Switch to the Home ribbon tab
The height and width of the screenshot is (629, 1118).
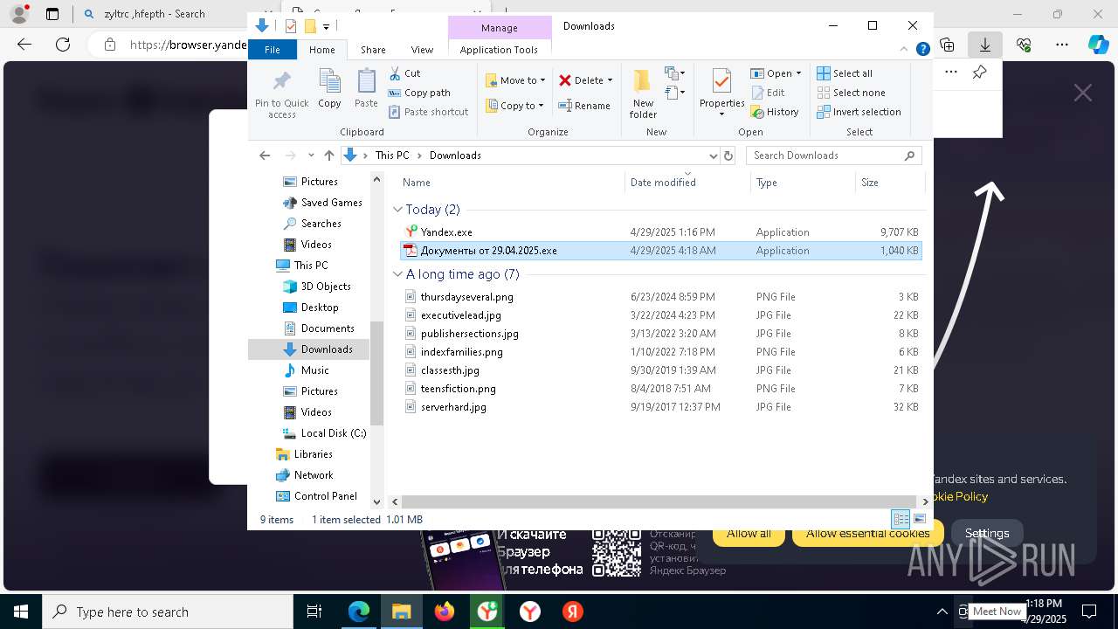pos(321,50)
